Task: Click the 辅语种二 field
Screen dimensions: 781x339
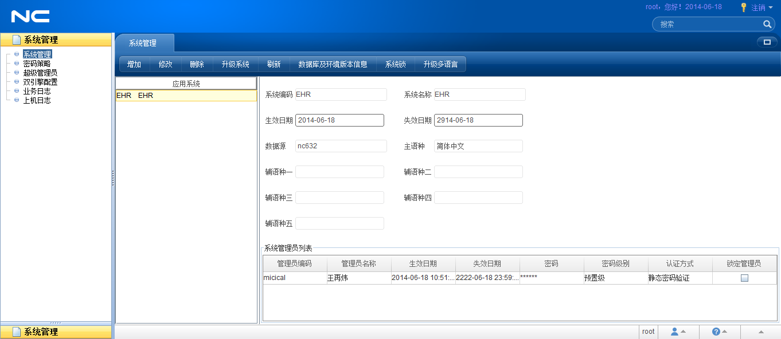Action: 478,172
